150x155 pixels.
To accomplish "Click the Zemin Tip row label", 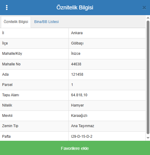I will (x=10, y=126).
